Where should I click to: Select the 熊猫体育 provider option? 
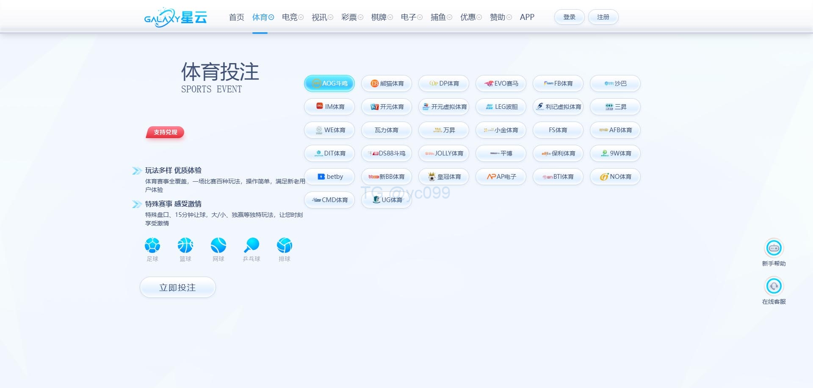pyautogui.click(x=387, y=83)
